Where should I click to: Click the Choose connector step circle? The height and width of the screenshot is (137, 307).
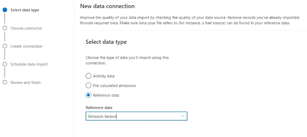pos(5,28)
